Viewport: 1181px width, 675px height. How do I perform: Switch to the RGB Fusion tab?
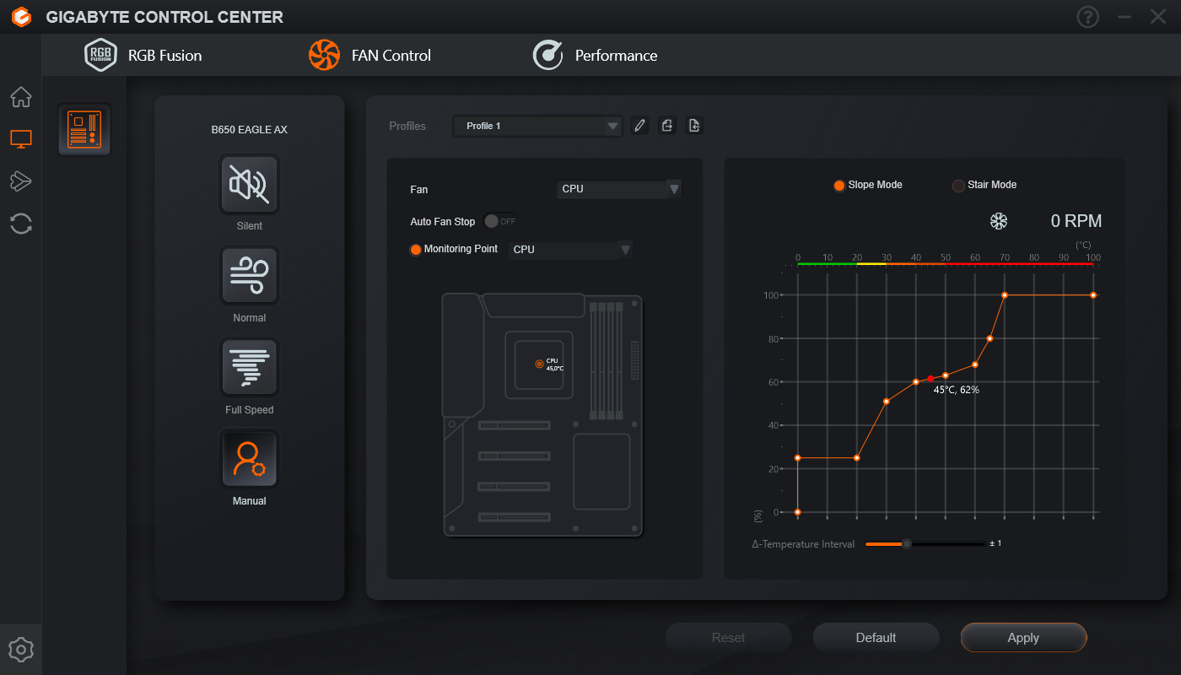pos(143,56)
